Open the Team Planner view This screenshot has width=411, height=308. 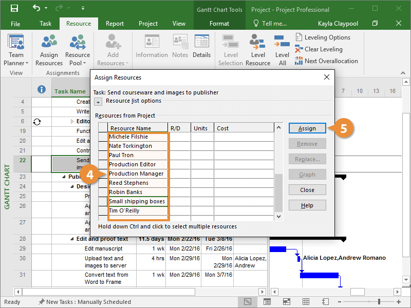16,50
